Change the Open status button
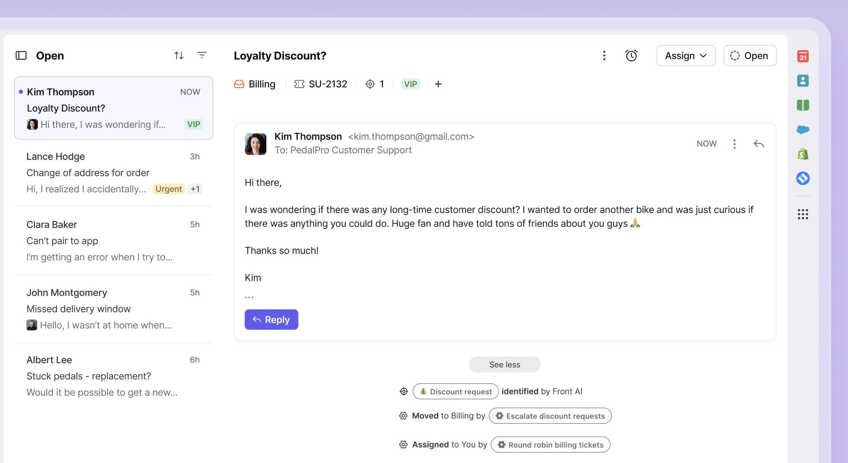 coord(750,56)
